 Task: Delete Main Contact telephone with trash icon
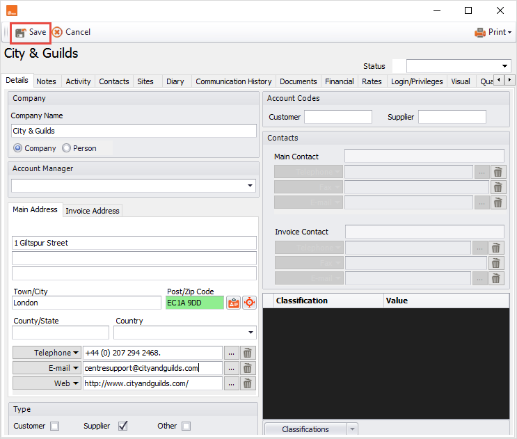tap(498, 172)
